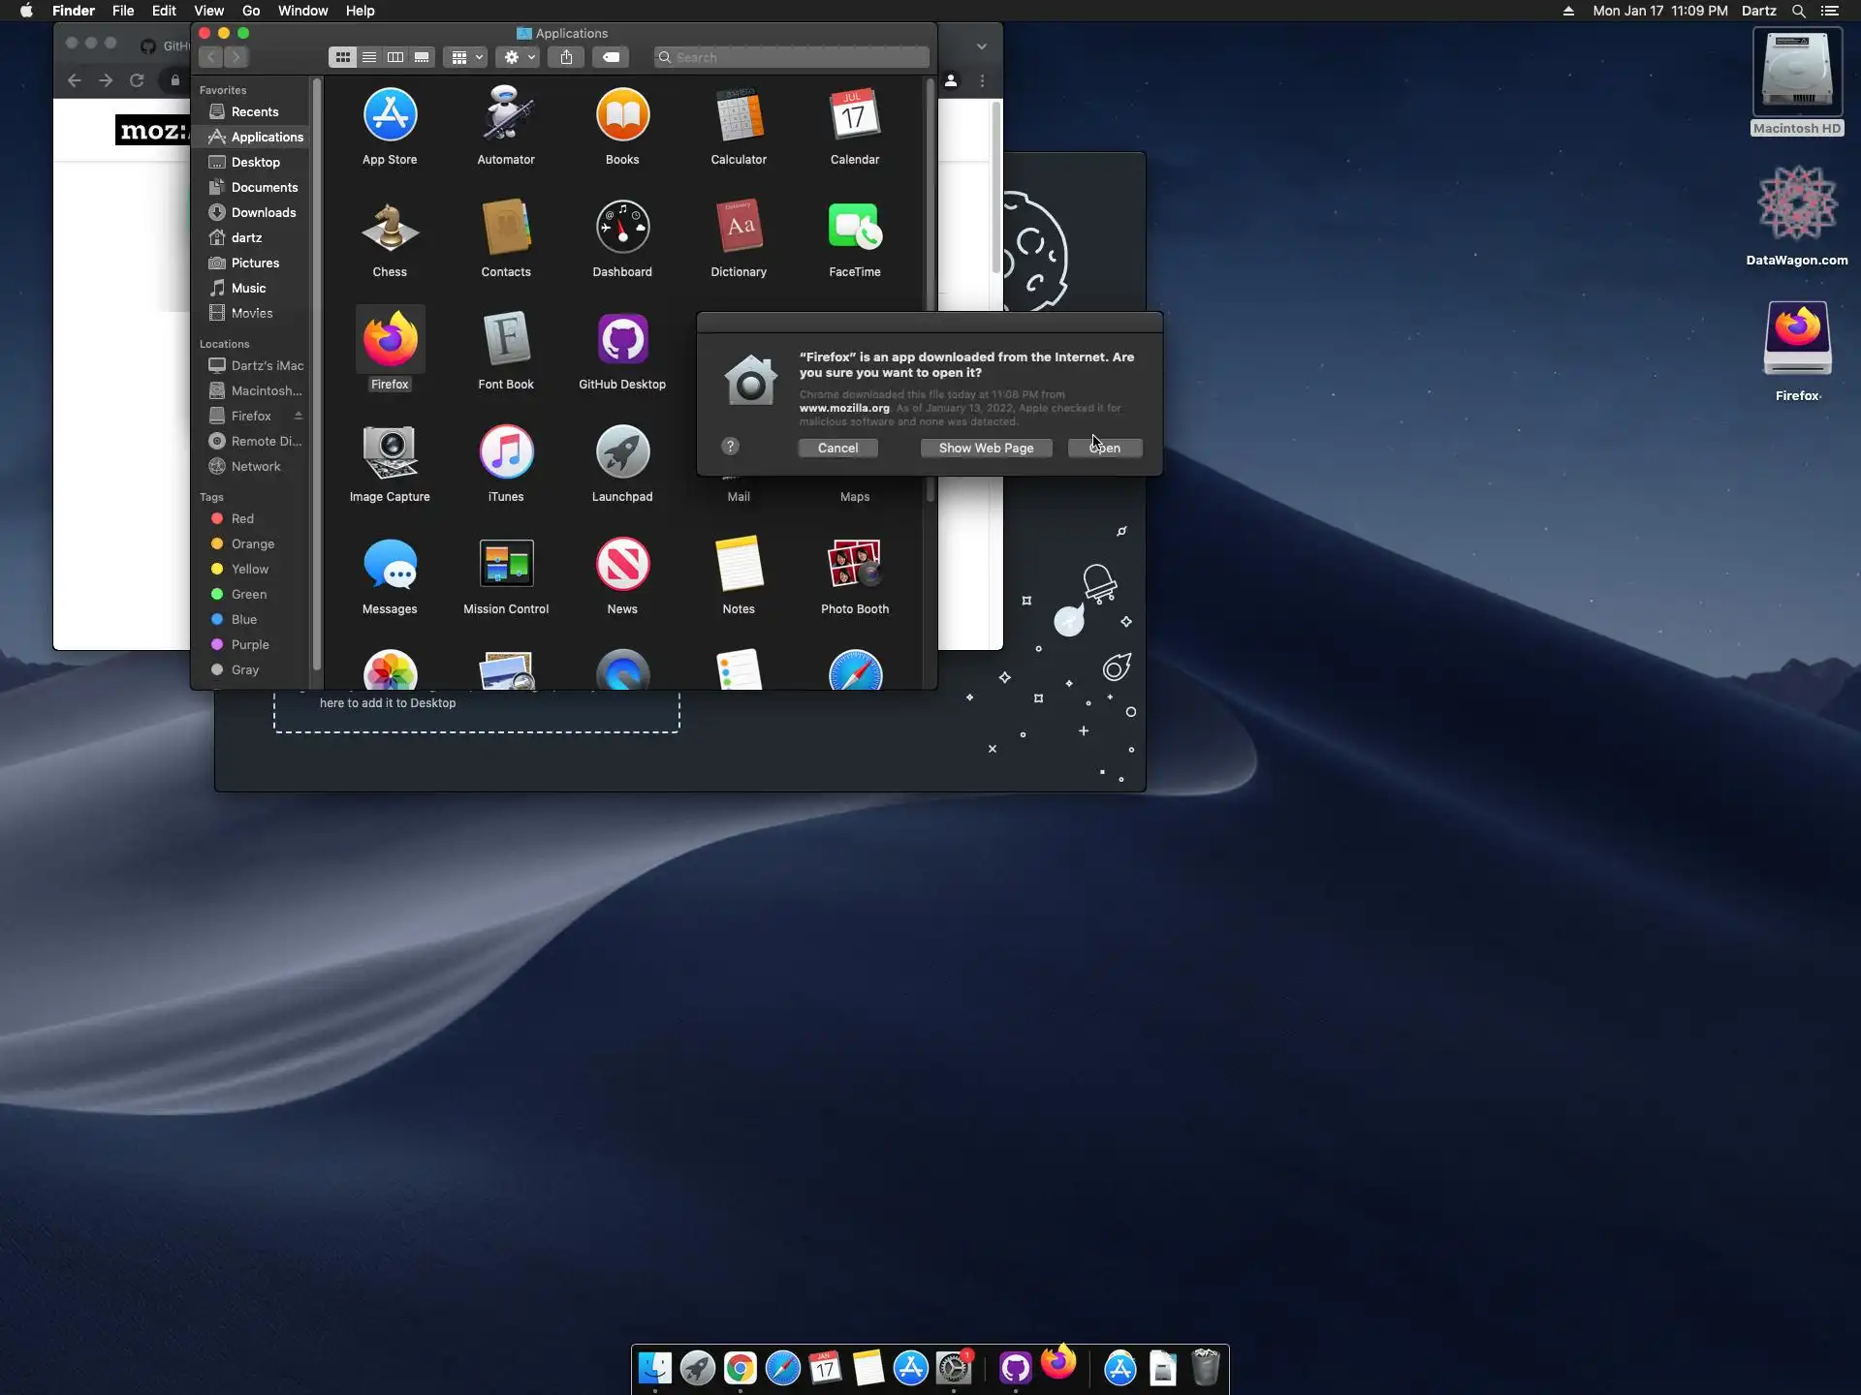Open the Go menu
The height and width of the screenshot is (1395, 1861).
pos(251,11)
